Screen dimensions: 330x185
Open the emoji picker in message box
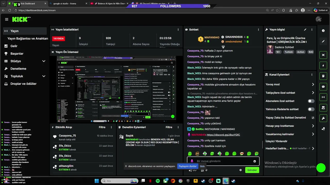(255, 161)
